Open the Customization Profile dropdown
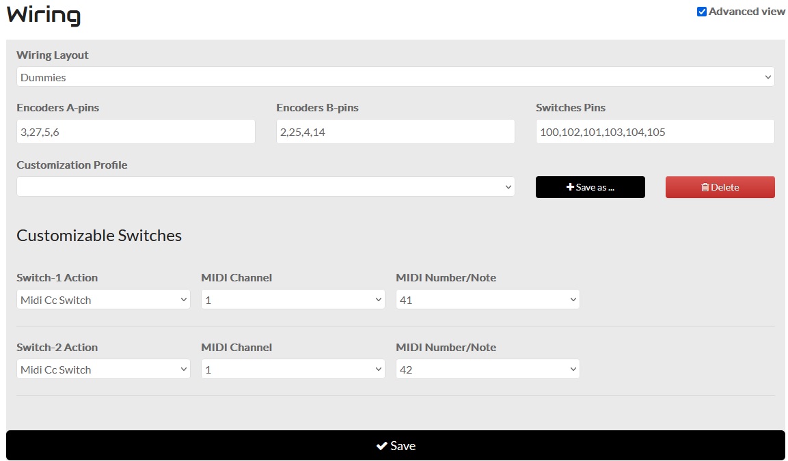788x461 pixels. click(x=265, y=187)
